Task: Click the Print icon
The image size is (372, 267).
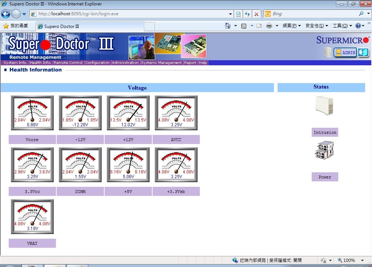Action: 269,26
